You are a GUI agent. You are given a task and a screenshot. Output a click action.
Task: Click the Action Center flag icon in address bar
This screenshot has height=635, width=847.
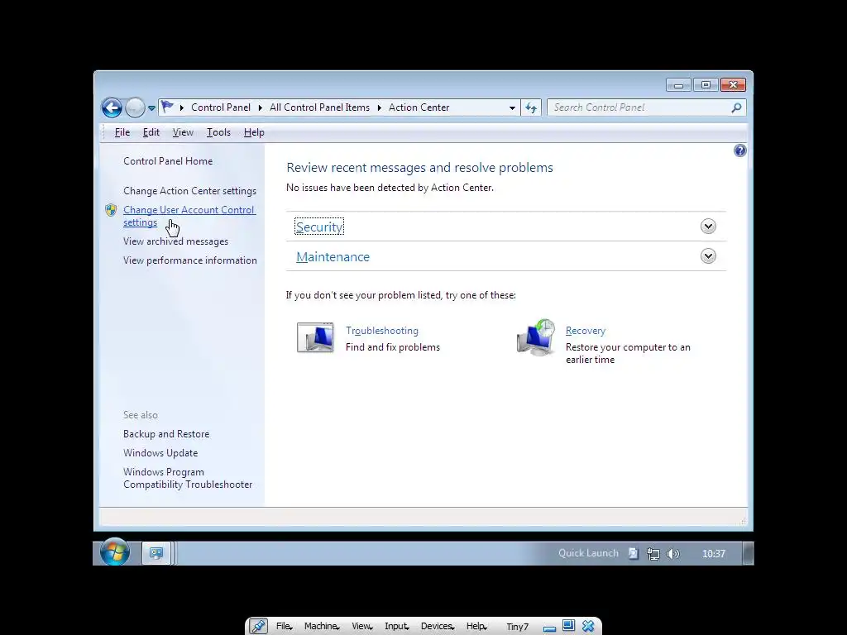pyautogui.click(x=167, y=107)
